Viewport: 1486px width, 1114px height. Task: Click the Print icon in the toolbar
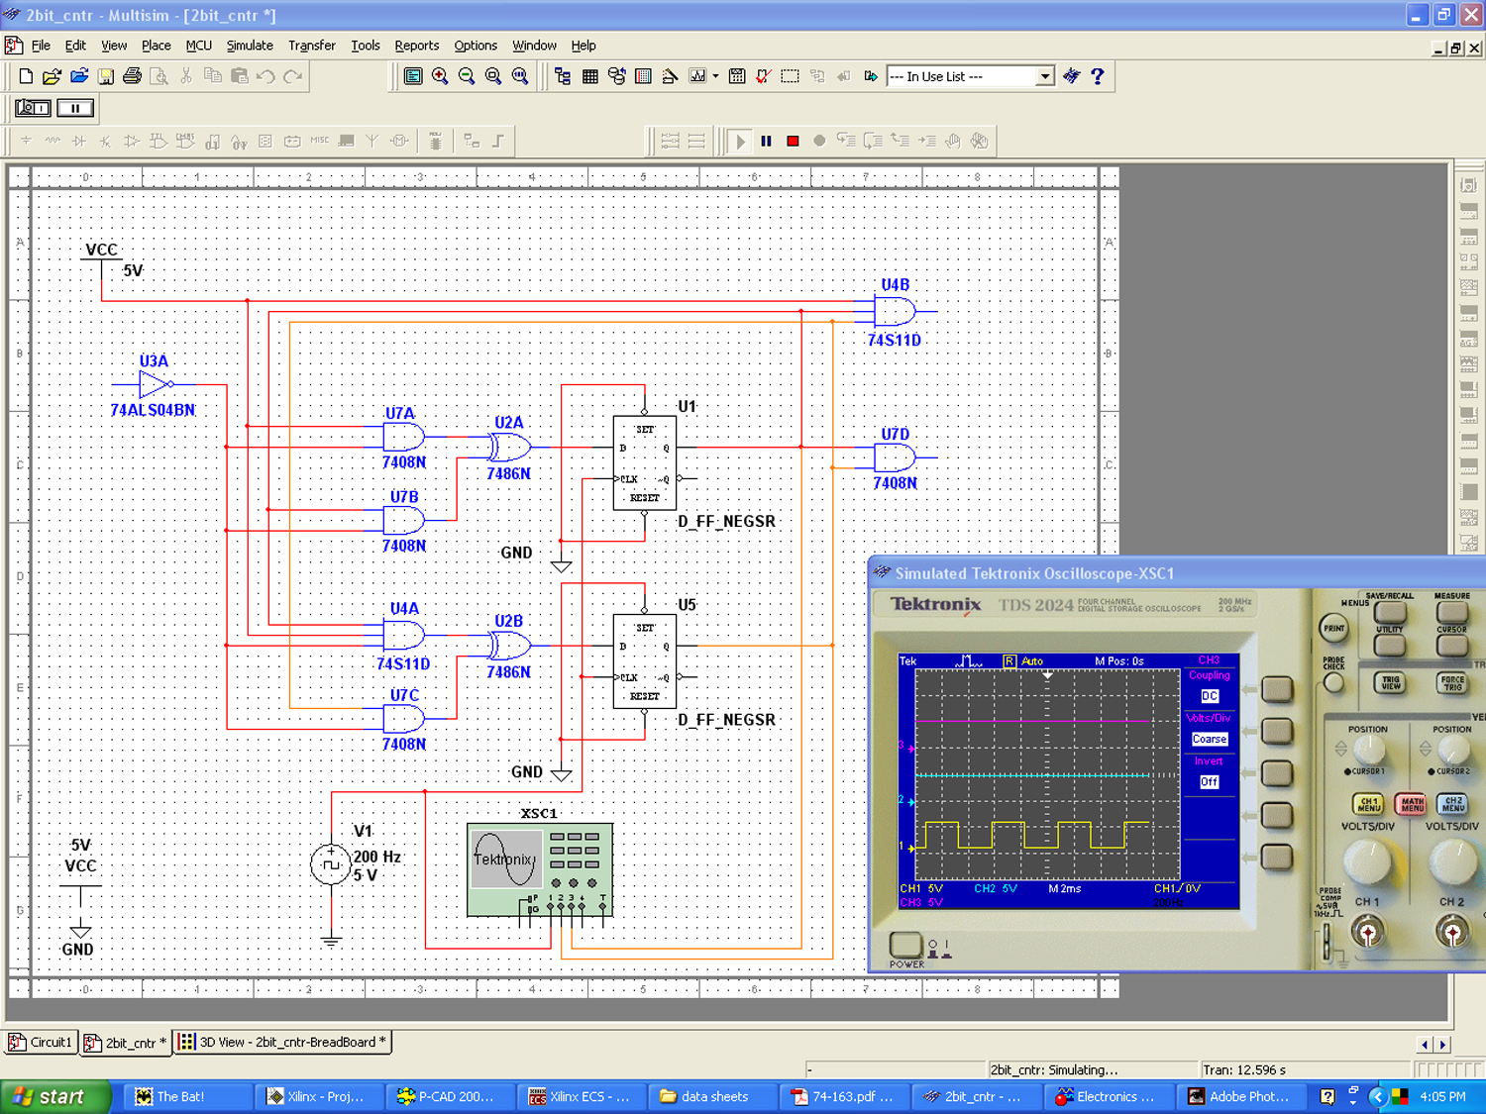132,76
